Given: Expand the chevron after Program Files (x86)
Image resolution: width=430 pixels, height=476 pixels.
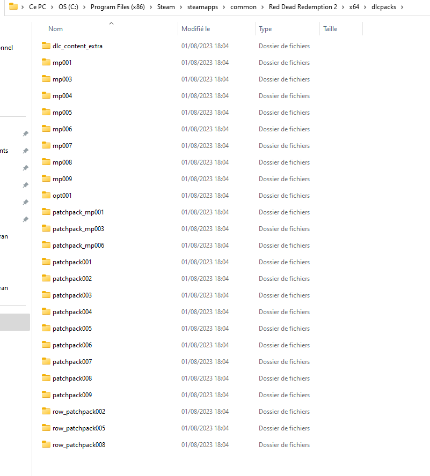Looking at the screenshot, I should point(151,7).
